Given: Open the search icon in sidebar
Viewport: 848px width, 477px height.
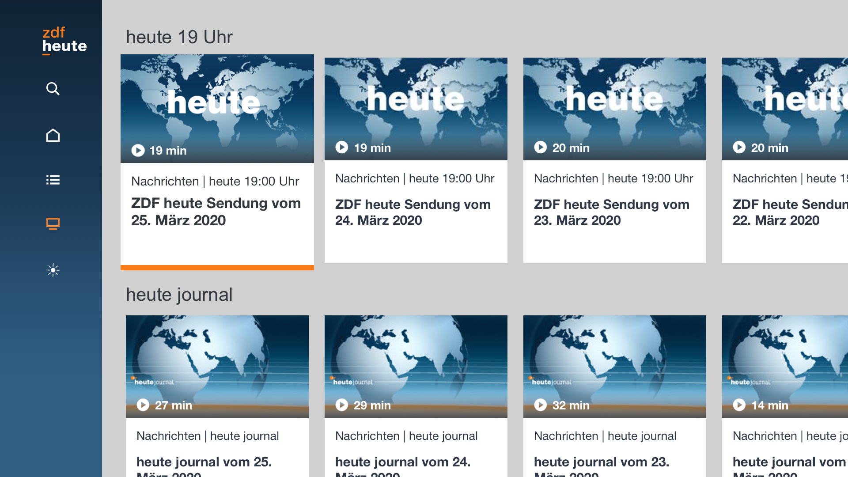Looking at the screenshot, I should pyautogui.click(x=53, y=89).
